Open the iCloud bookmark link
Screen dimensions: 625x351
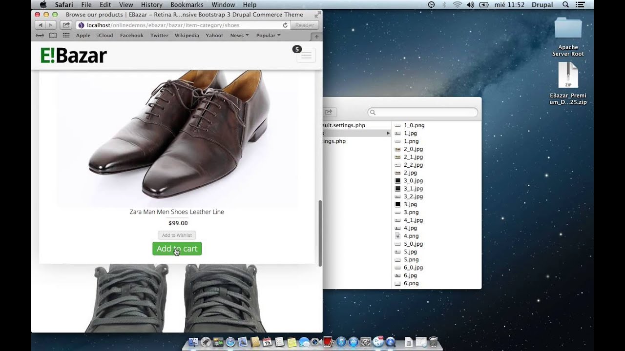(x=105, y=36)
